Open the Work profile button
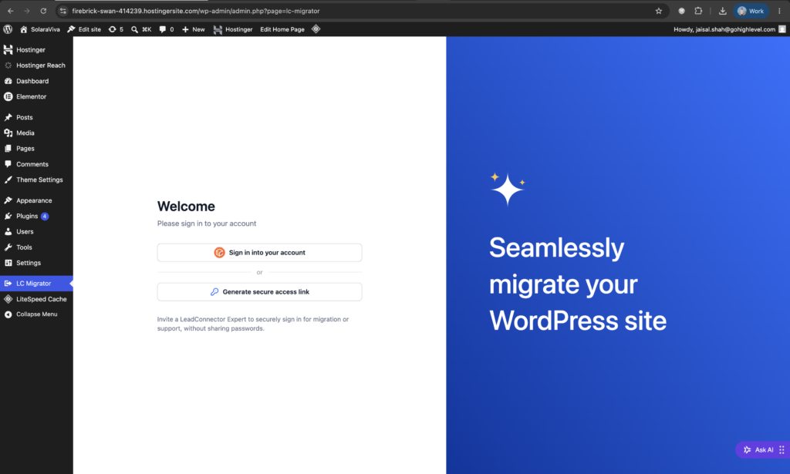The image size is (790, 474). (x=751, y=11)
